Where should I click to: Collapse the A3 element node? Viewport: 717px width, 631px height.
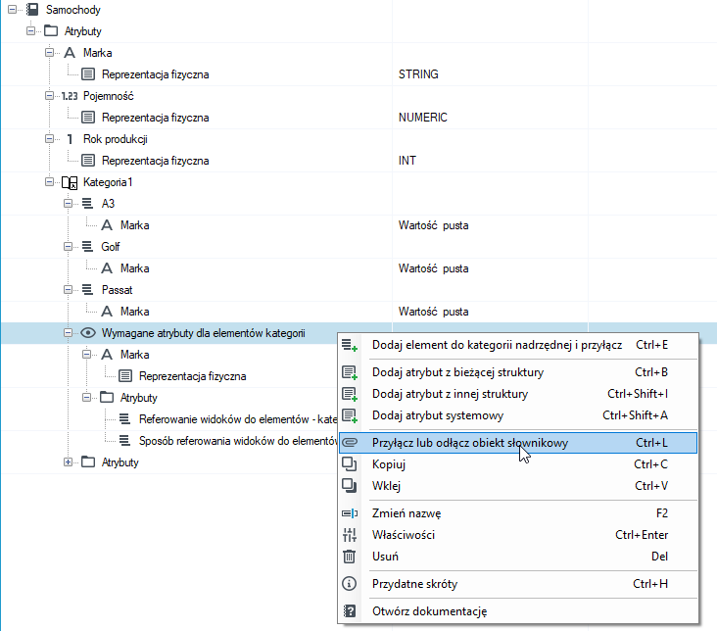[68, 203]
